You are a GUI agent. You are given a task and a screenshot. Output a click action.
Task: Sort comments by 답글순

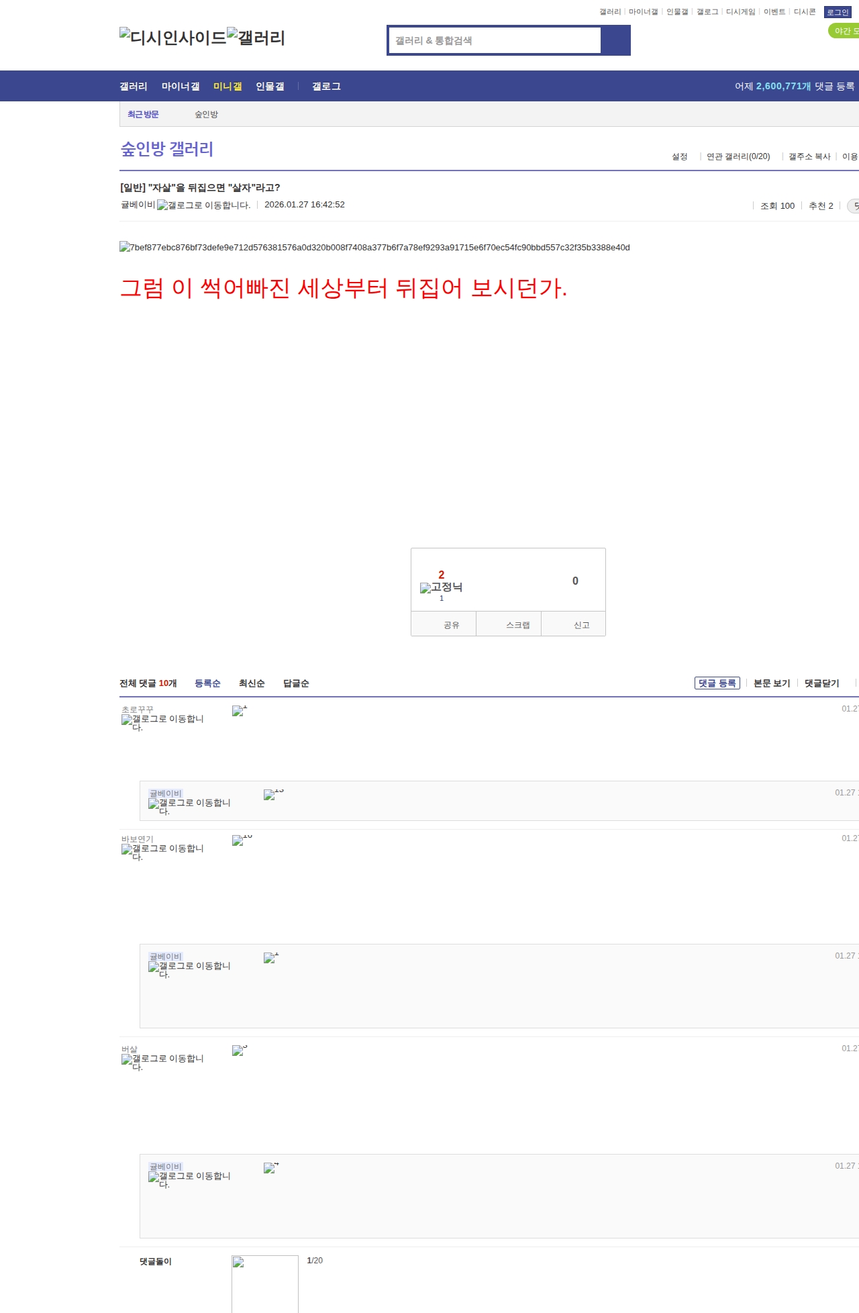[x=296, y=683]
